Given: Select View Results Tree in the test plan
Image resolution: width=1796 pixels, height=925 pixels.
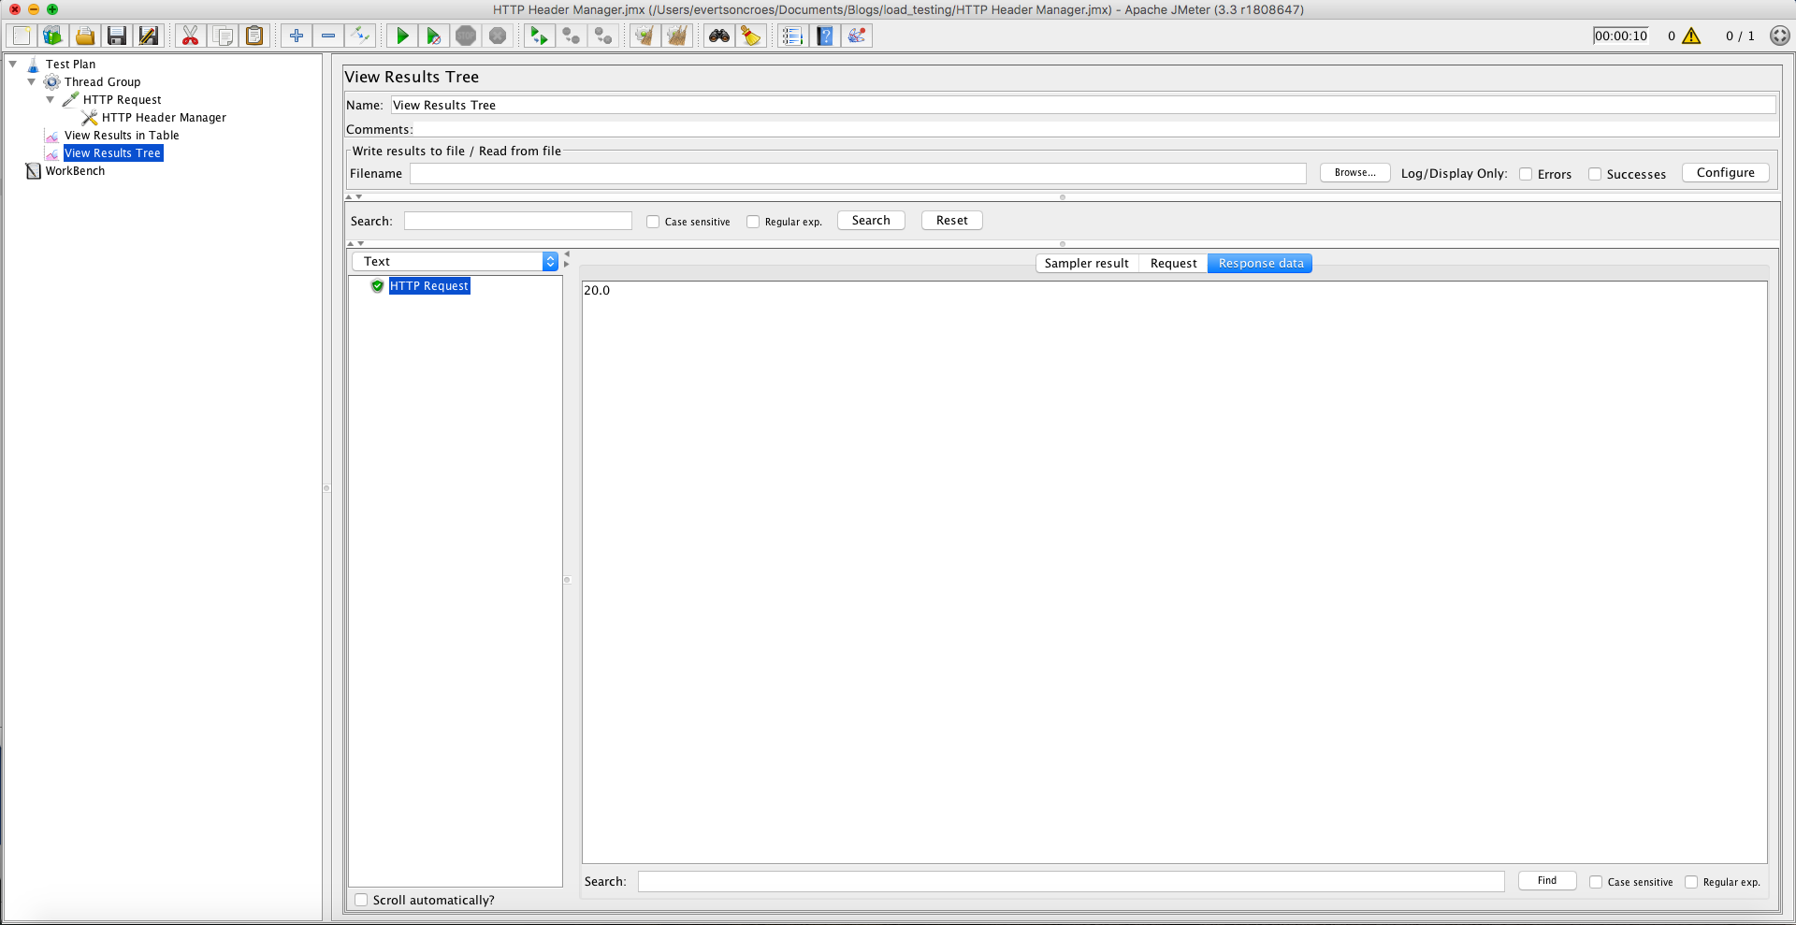Looking at the screenshot, I should pyautogui.click(x=113, y=153).
